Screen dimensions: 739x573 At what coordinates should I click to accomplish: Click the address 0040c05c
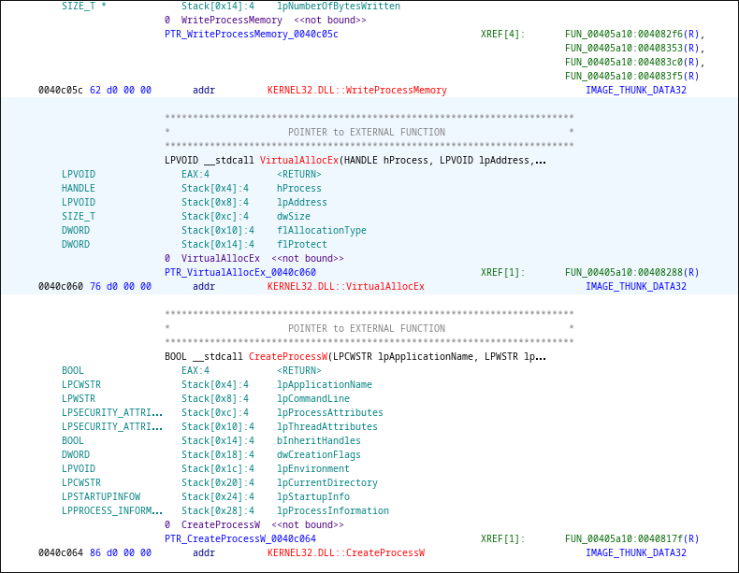(61, 91)
